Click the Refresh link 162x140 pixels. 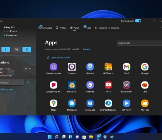[x=87, y=49]
